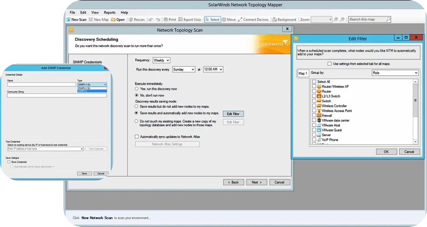Open the time dropdown showing 12:00 AM

213,70
